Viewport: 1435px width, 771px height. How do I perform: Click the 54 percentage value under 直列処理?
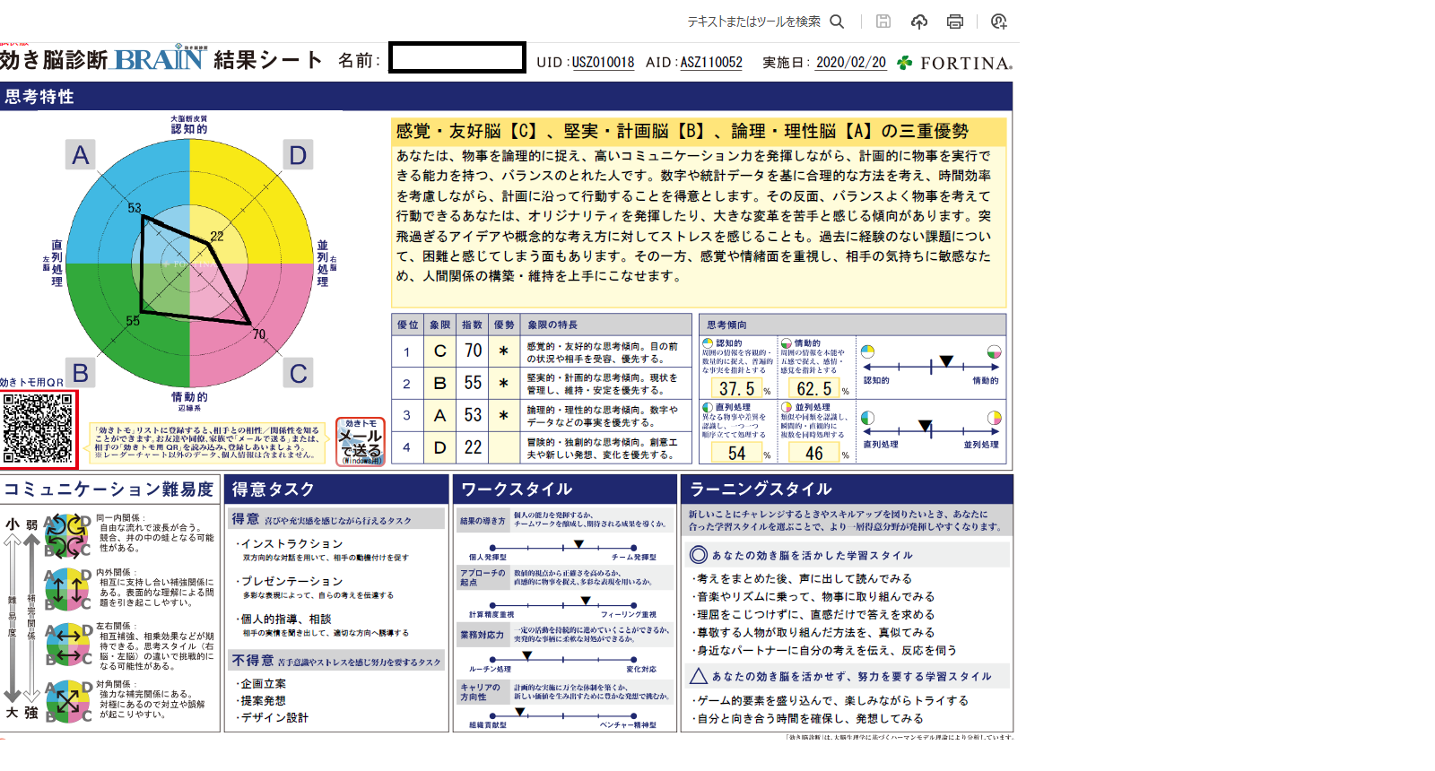click(x=736, y=453)
